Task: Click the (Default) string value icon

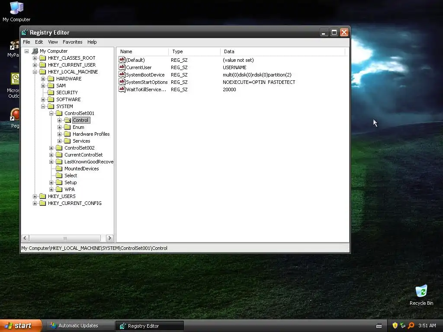Action: [122, 60]
